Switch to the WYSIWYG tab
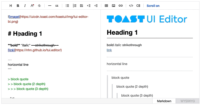The height and width of the screenshot is (105, 200). [187, 101]
